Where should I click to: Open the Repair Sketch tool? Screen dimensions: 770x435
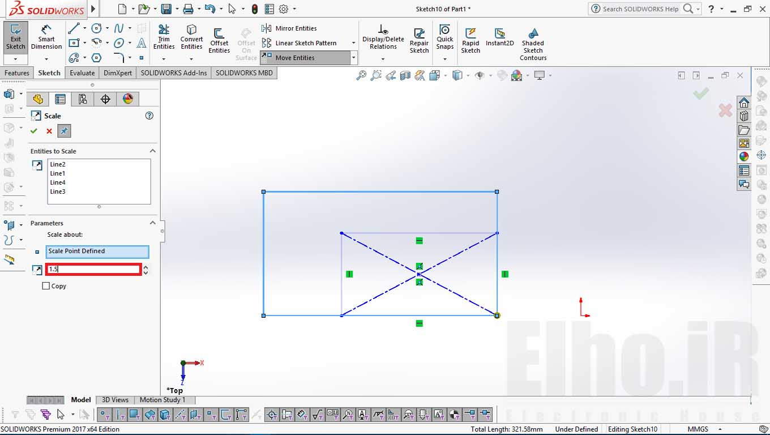click(x=419, y=41)
